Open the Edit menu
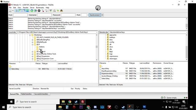Screen dimensions: 196x110 click(14, 8)
